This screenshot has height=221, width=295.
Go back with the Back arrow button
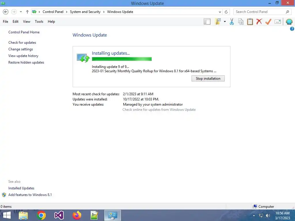click(6, 12)
